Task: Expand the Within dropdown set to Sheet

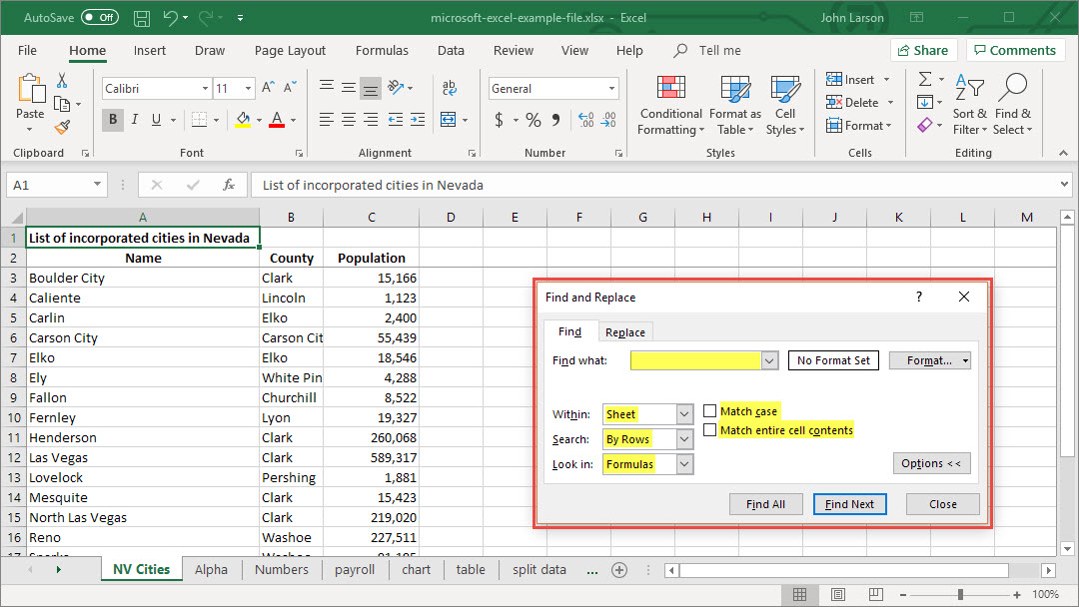Action: (684, 414)
